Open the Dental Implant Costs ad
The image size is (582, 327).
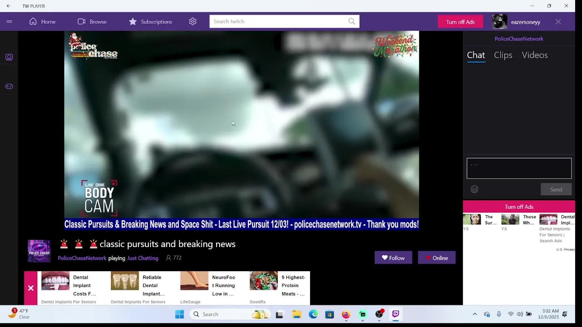point(71,288)
